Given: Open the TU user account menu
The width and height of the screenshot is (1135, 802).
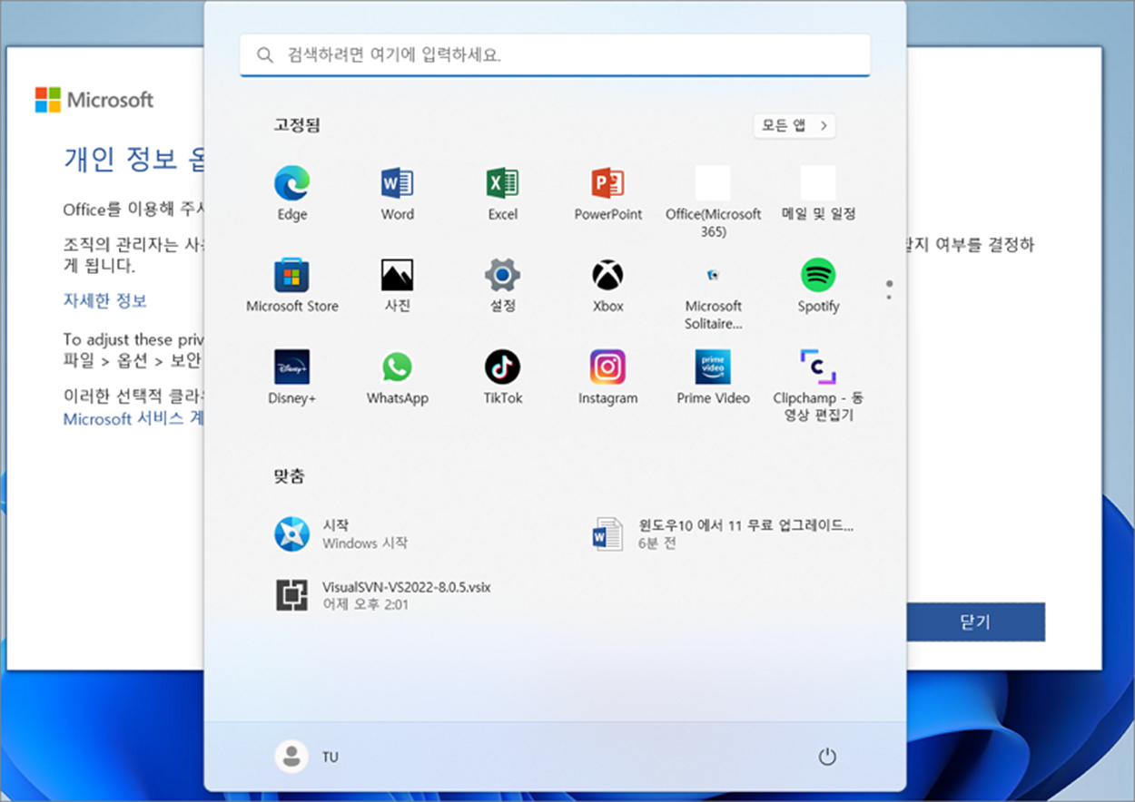Looking at the screenshot, I should pos(307,757).
